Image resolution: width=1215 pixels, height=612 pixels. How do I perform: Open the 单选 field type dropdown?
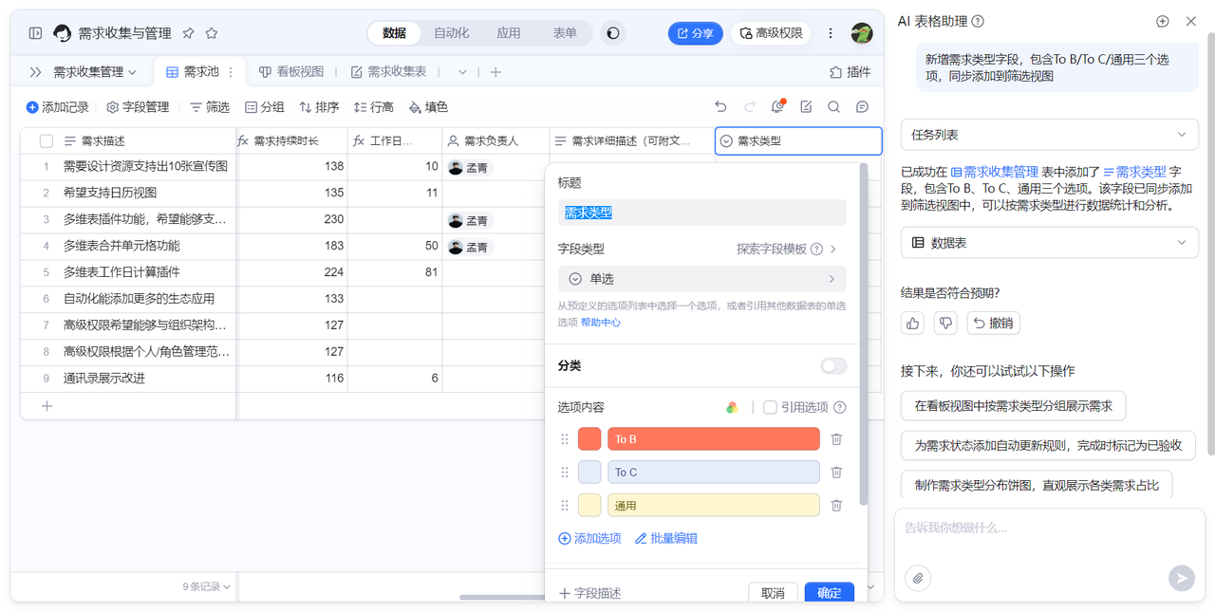pyautogui.click(x=701, y=279)
